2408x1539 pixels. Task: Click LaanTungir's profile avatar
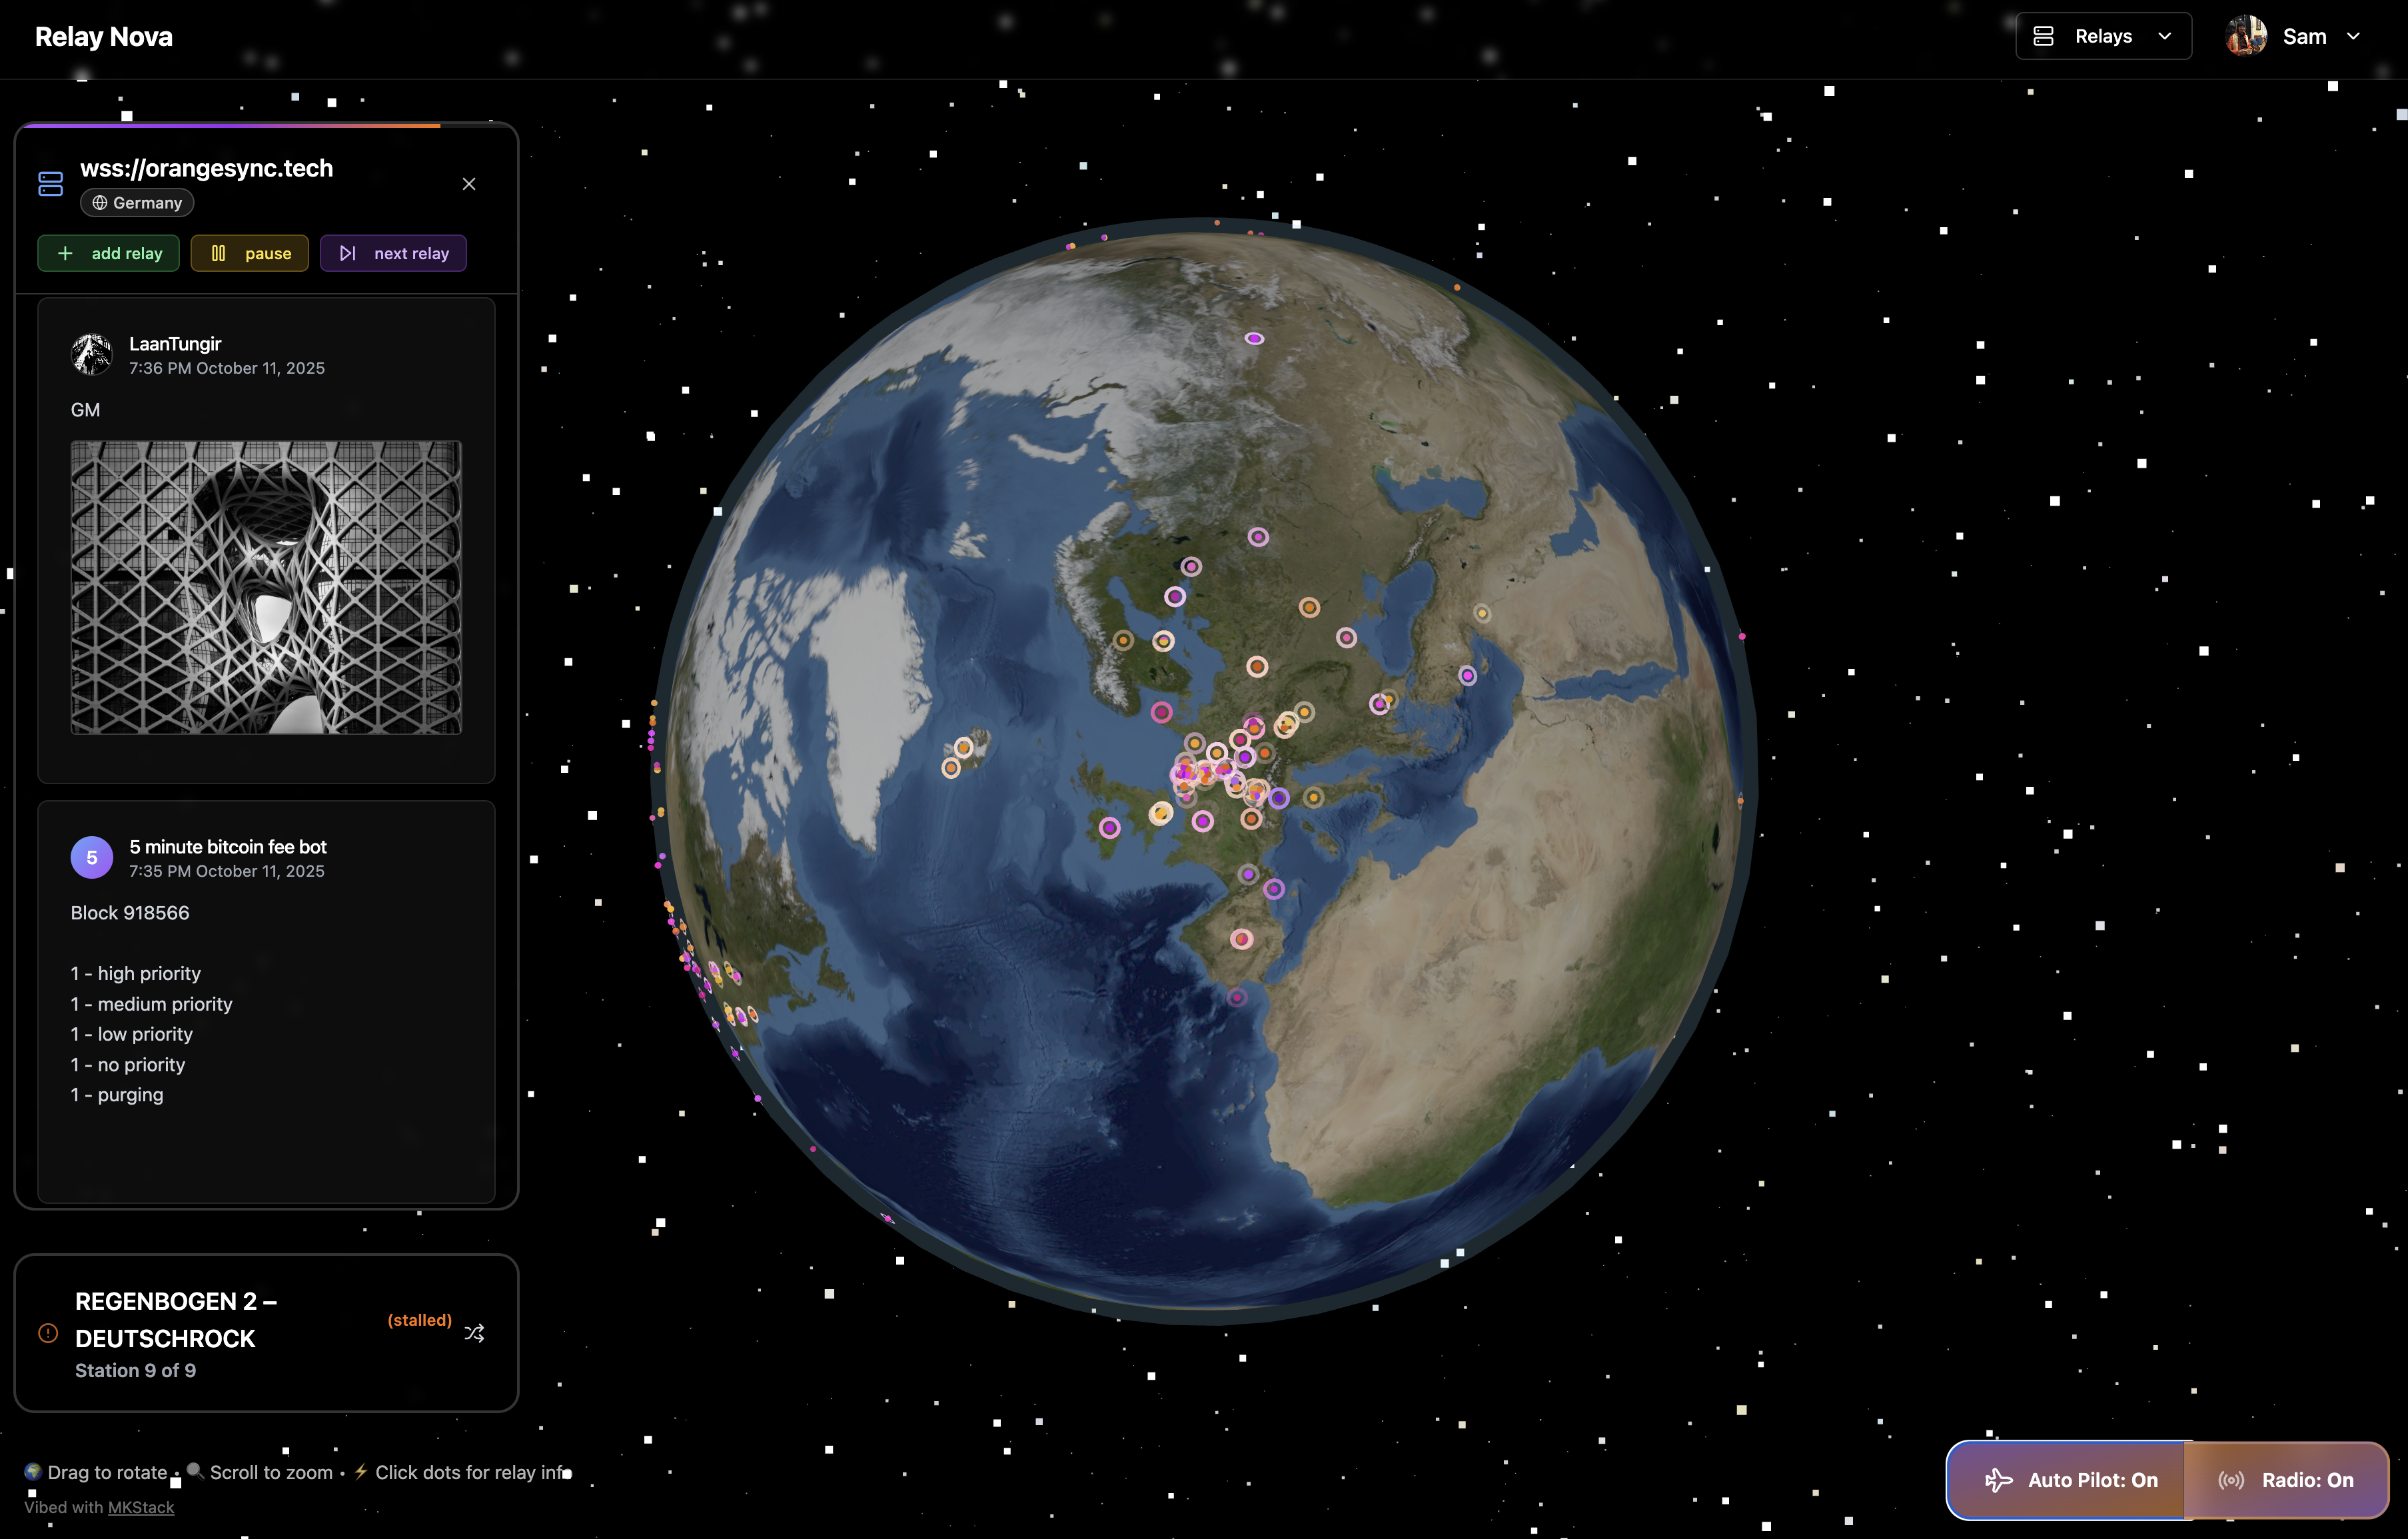pyautogui.click(x=92, y=355)
